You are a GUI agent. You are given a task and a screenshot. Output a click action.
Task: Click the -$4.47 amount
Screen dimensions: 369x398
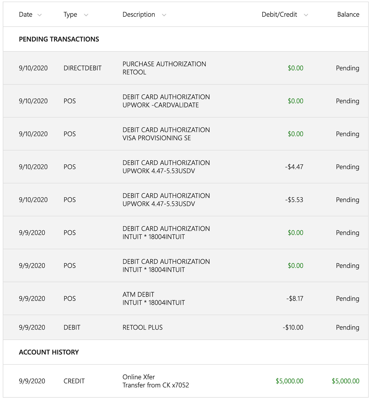tap(294, 167)
